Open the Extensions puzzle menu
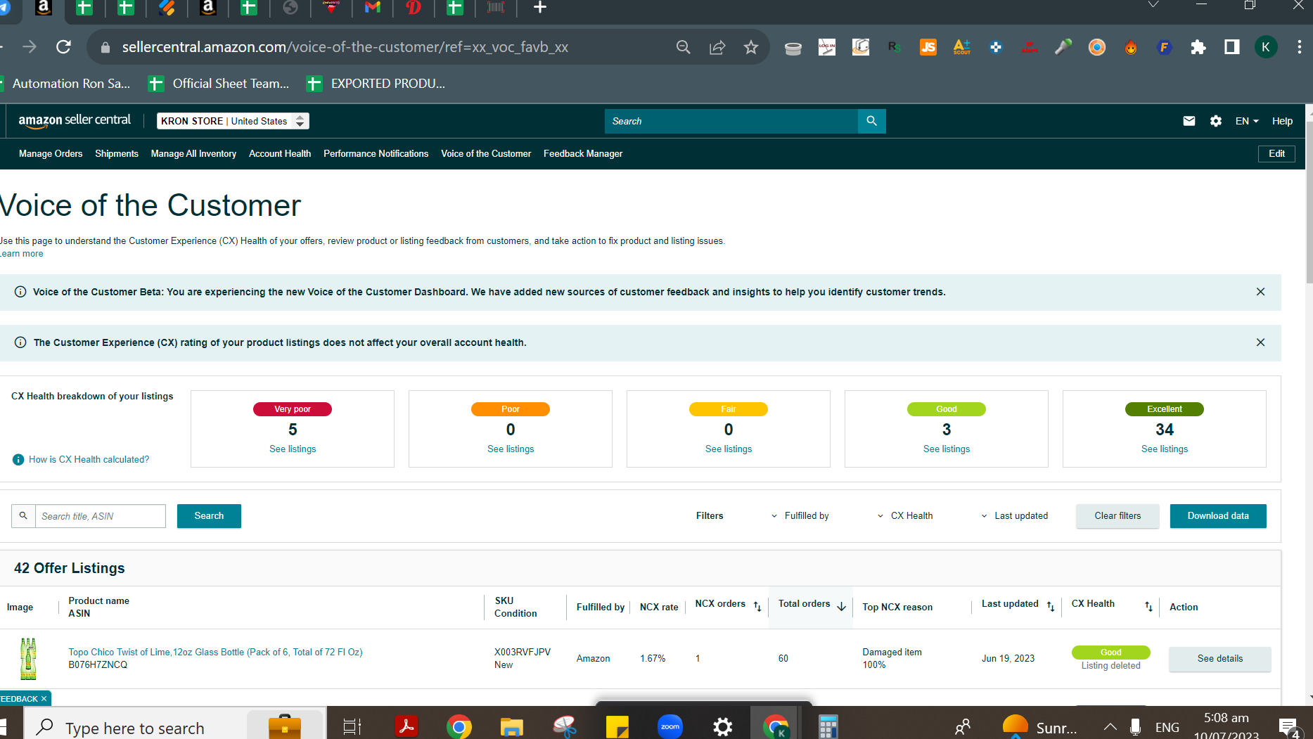This screenshot has width=1313, height=739. (1198, 47)
